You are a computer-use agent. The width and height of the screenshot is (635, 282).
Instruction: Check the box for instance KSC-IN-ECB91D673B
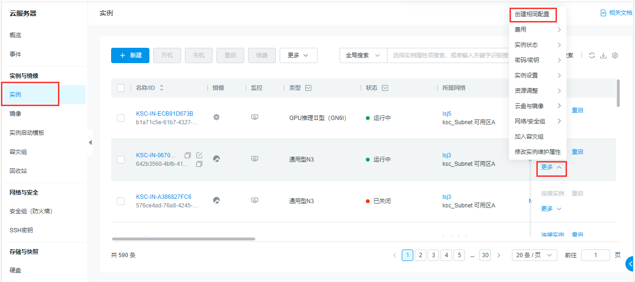[121, 118]
